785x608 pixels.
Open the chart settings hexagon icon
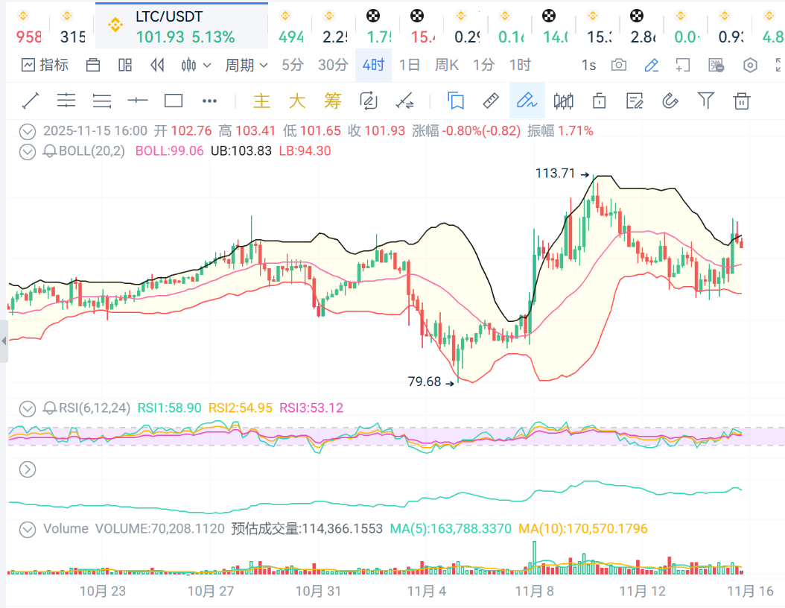tap(750, 66)
